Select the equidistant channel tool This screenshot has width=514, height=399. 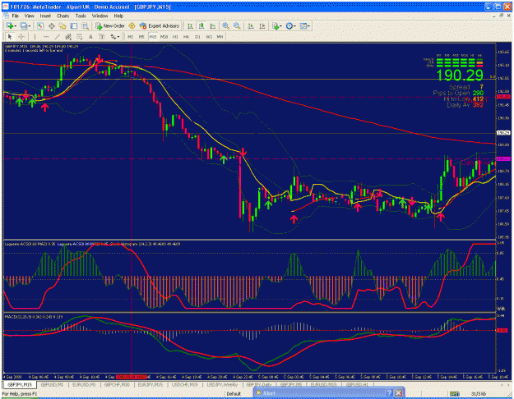68,37
